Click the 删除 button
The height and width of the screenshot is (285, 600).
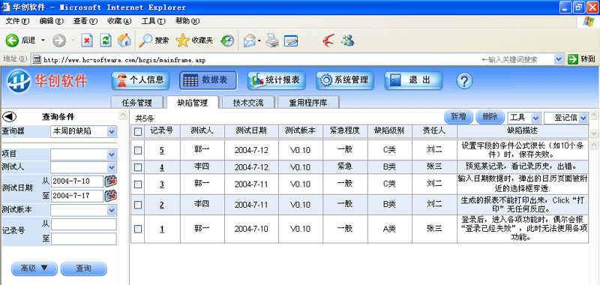(x=490, y=117)
